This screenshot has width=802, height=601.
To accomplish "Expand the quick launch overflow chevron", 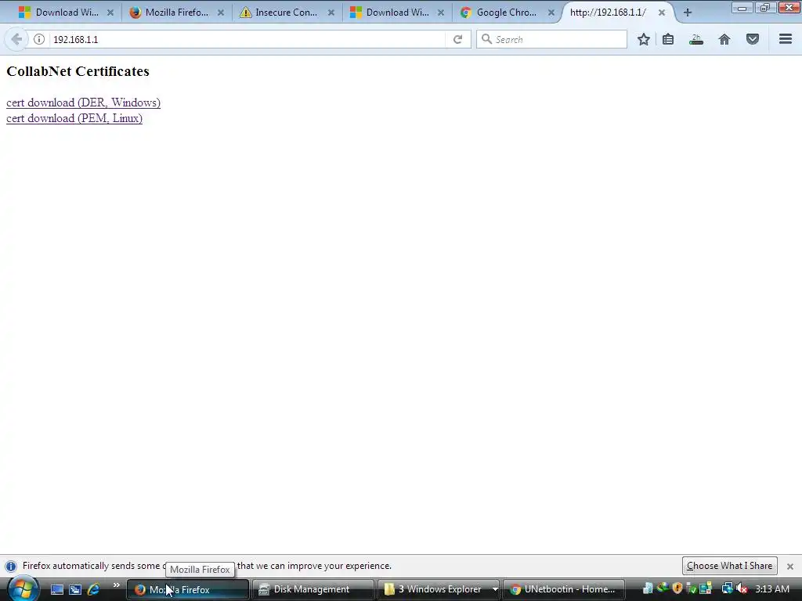I will [116, 585].
